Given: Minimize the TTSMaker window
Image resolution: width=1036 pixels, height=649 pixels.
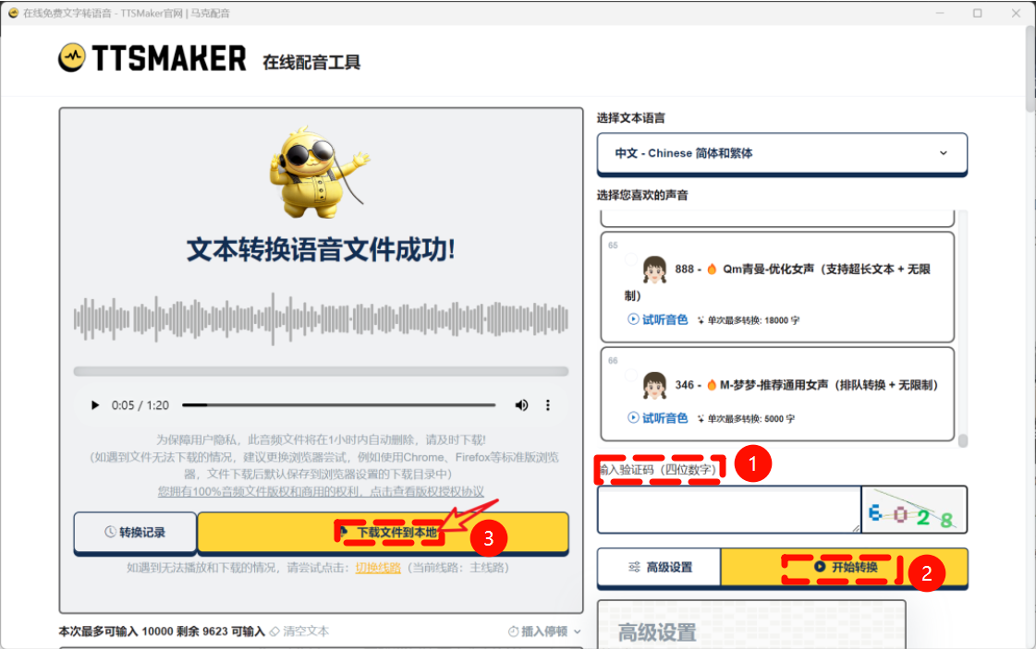Looking at the screenshot, I should pos(940,13).
